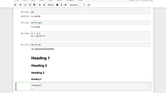Select the Heading 3 markdown text
This screenshot has height=93, width=166.
pos(38,73)
